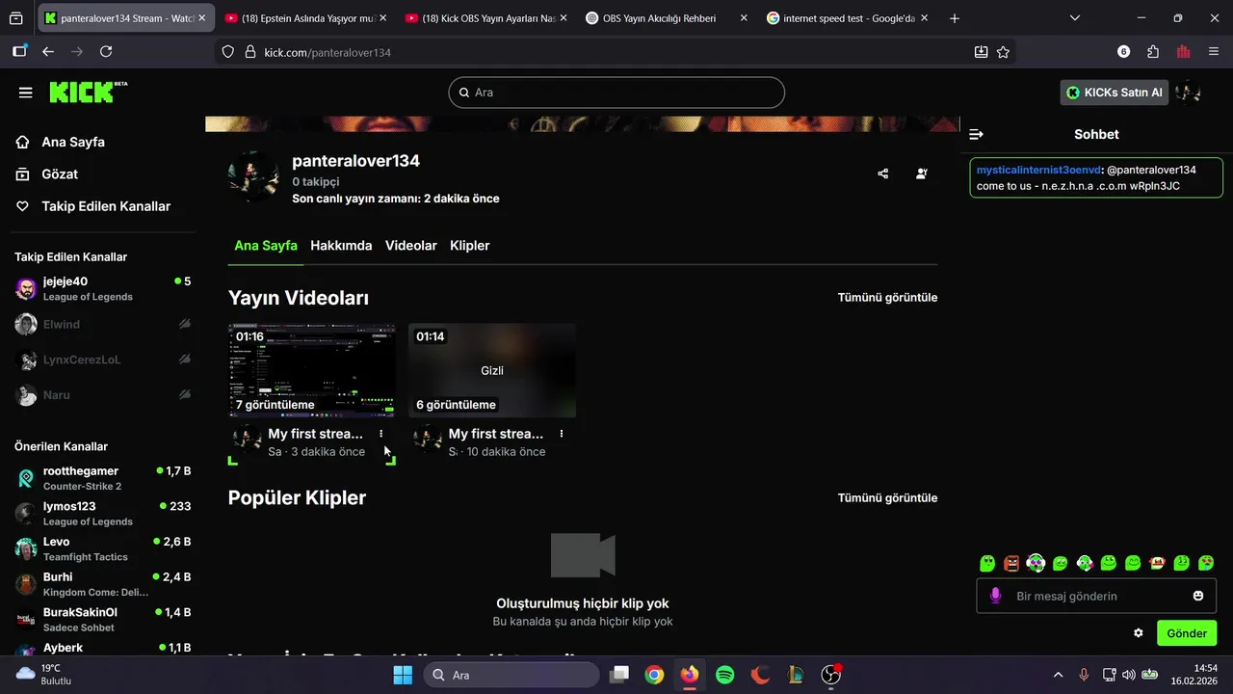The image size is (1233, 694).
Task: Open Firefox list all tabs arrow
Action: click(1075, 18)
